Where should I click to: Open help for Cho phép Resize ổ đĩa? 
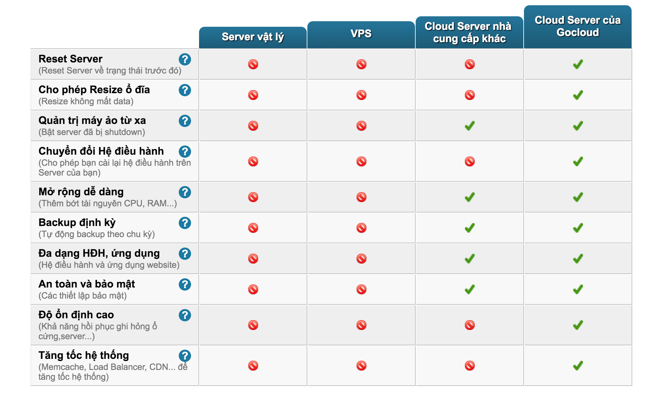[x=185, y=90]
